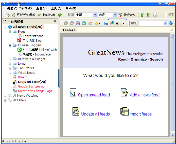Select the Google Sightseeing feed

(x=31, y=87)
